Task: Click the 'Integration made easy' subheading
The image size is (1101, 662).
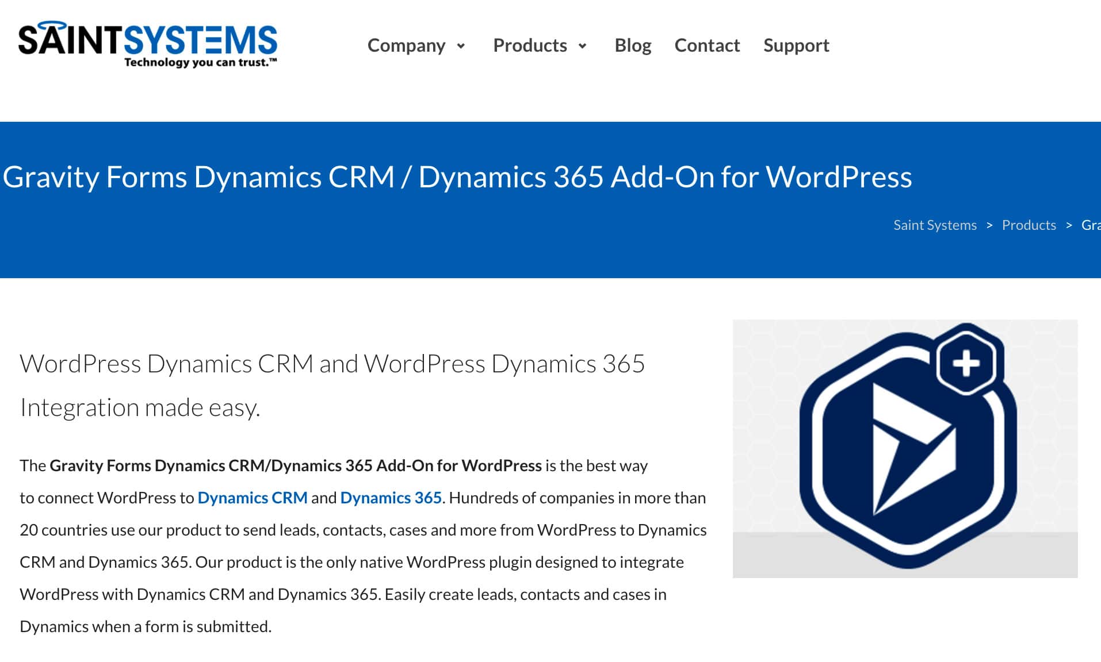Action: coord(140,408)
